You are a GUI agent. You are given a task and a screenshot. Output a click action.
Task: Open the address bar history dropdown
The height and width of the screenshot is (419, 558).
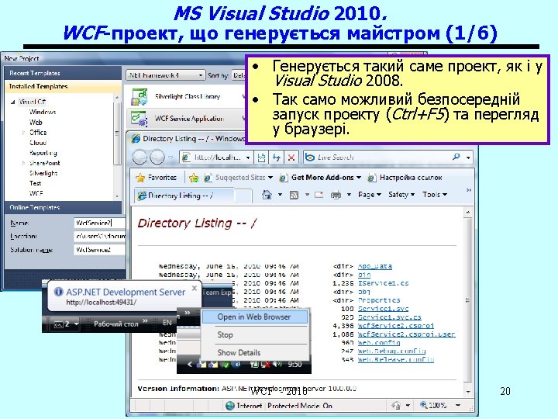point(248,157)
